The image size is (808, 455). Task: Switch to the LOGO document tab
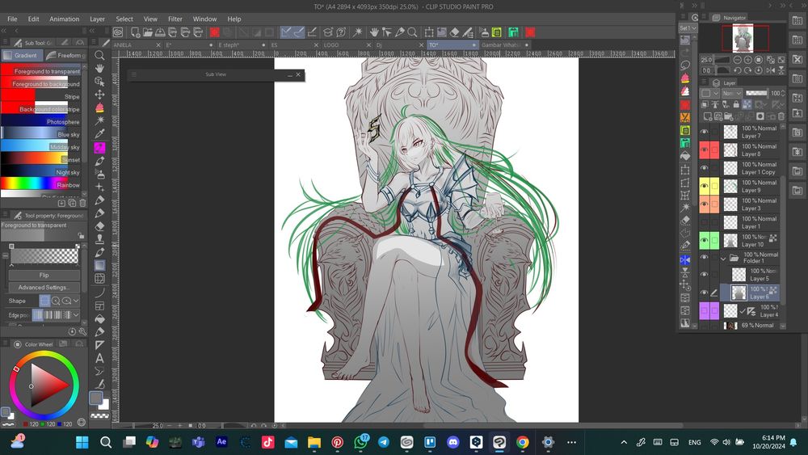pyautogui.click(x=331, y=45)
